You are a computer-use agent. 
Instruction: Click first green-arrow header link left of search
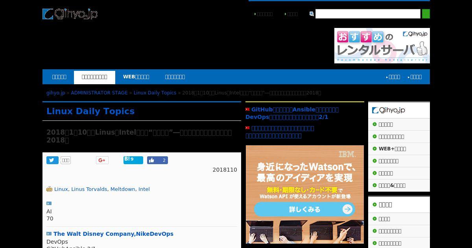tap(264, 14)
